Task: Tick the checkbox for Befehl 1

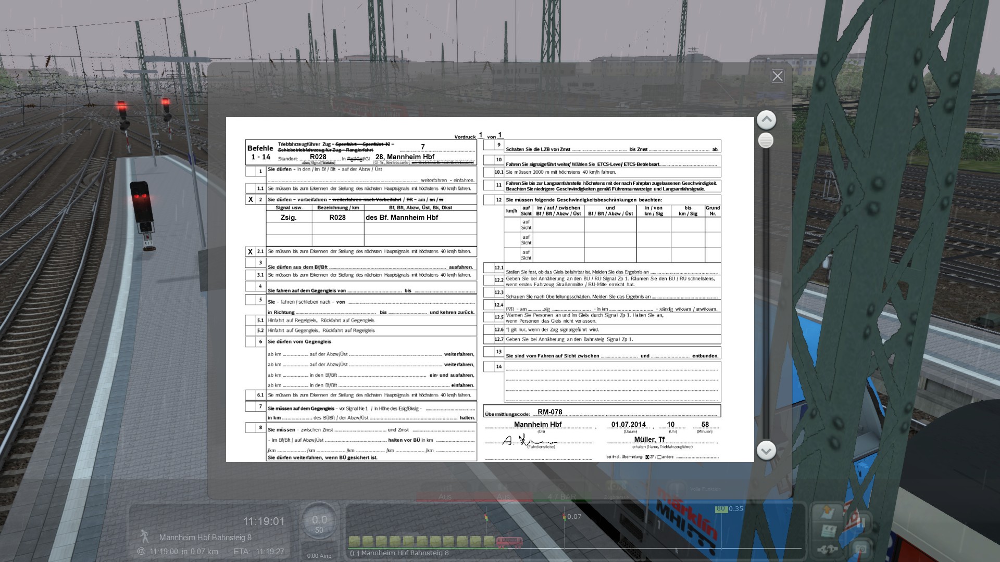Action: (251, 171)
